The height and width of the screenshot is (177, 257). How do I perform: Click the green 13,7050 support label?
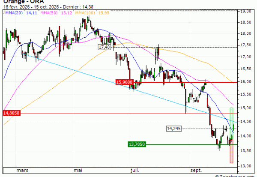tap(137, 144)
